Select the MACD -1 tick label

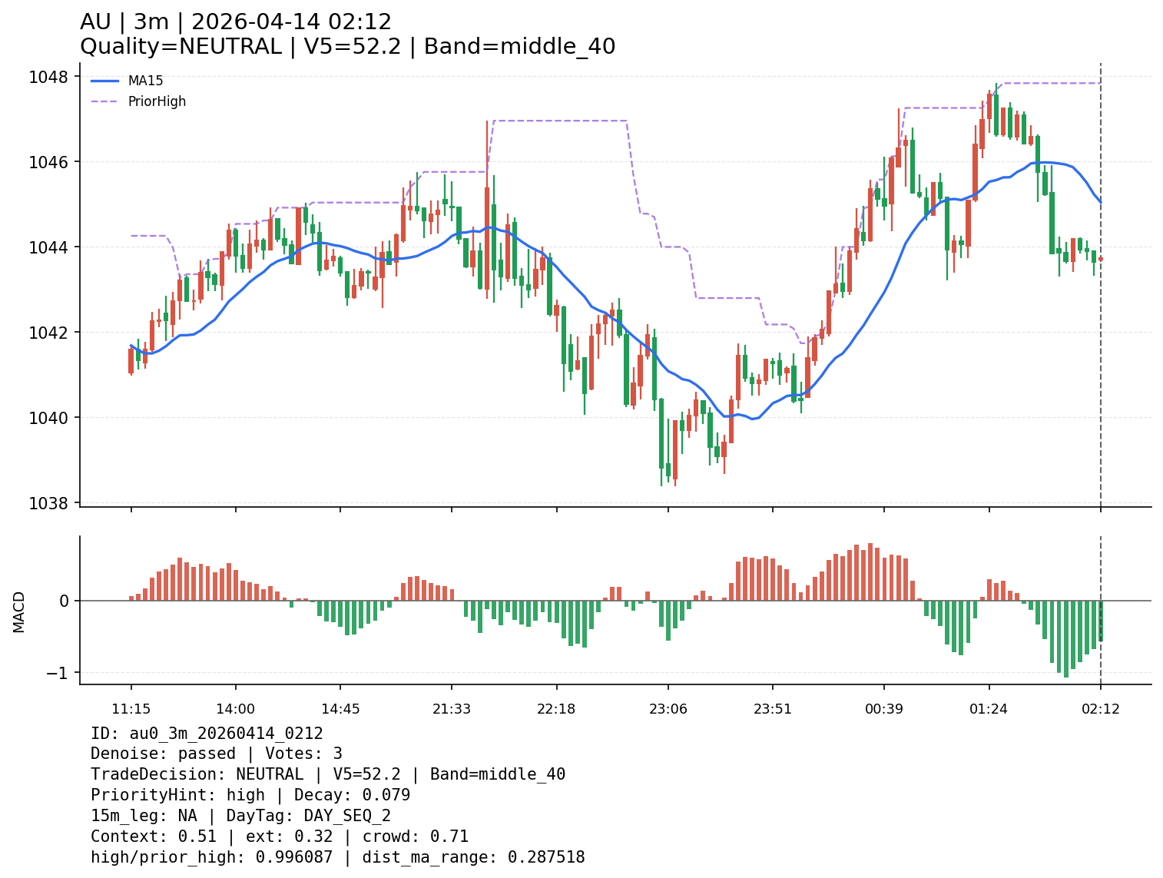click(x=59, y=673)
